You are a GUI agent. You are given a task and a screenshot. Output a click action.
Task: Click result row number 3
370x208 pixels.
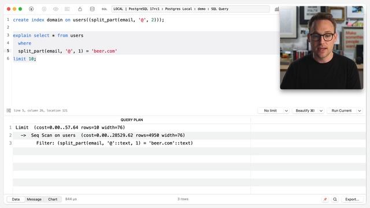point(10,143)
